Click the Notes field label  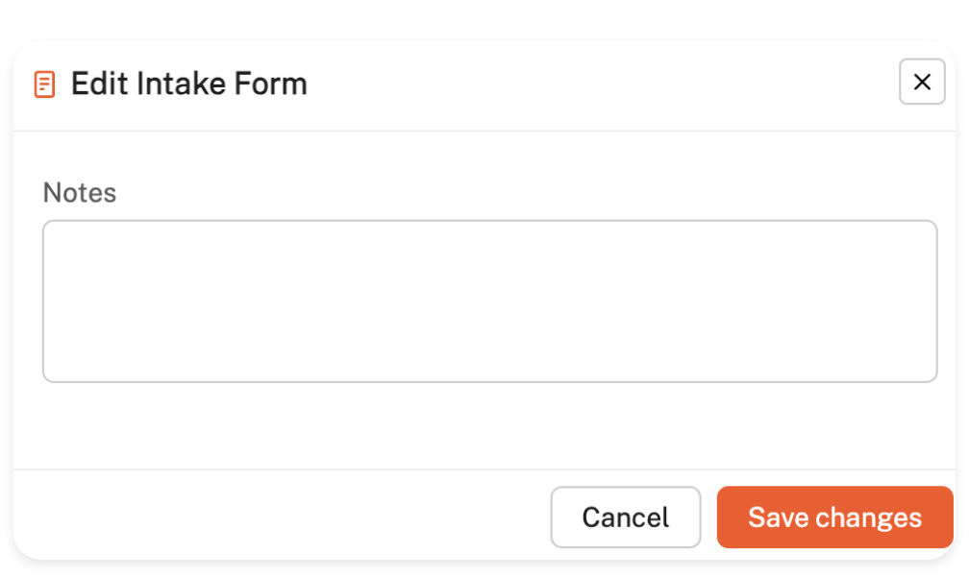point(80,193)
